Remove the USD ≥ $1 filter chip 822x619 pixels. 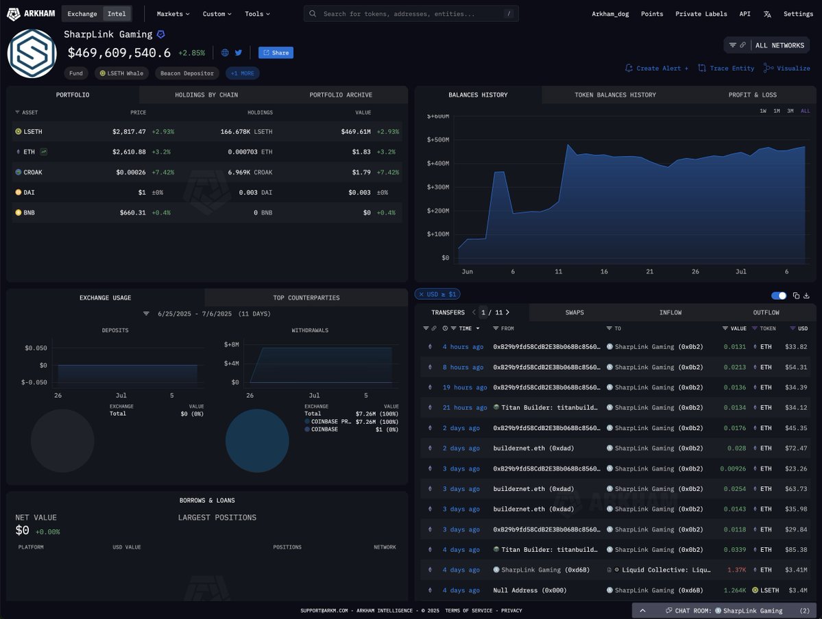421,294
